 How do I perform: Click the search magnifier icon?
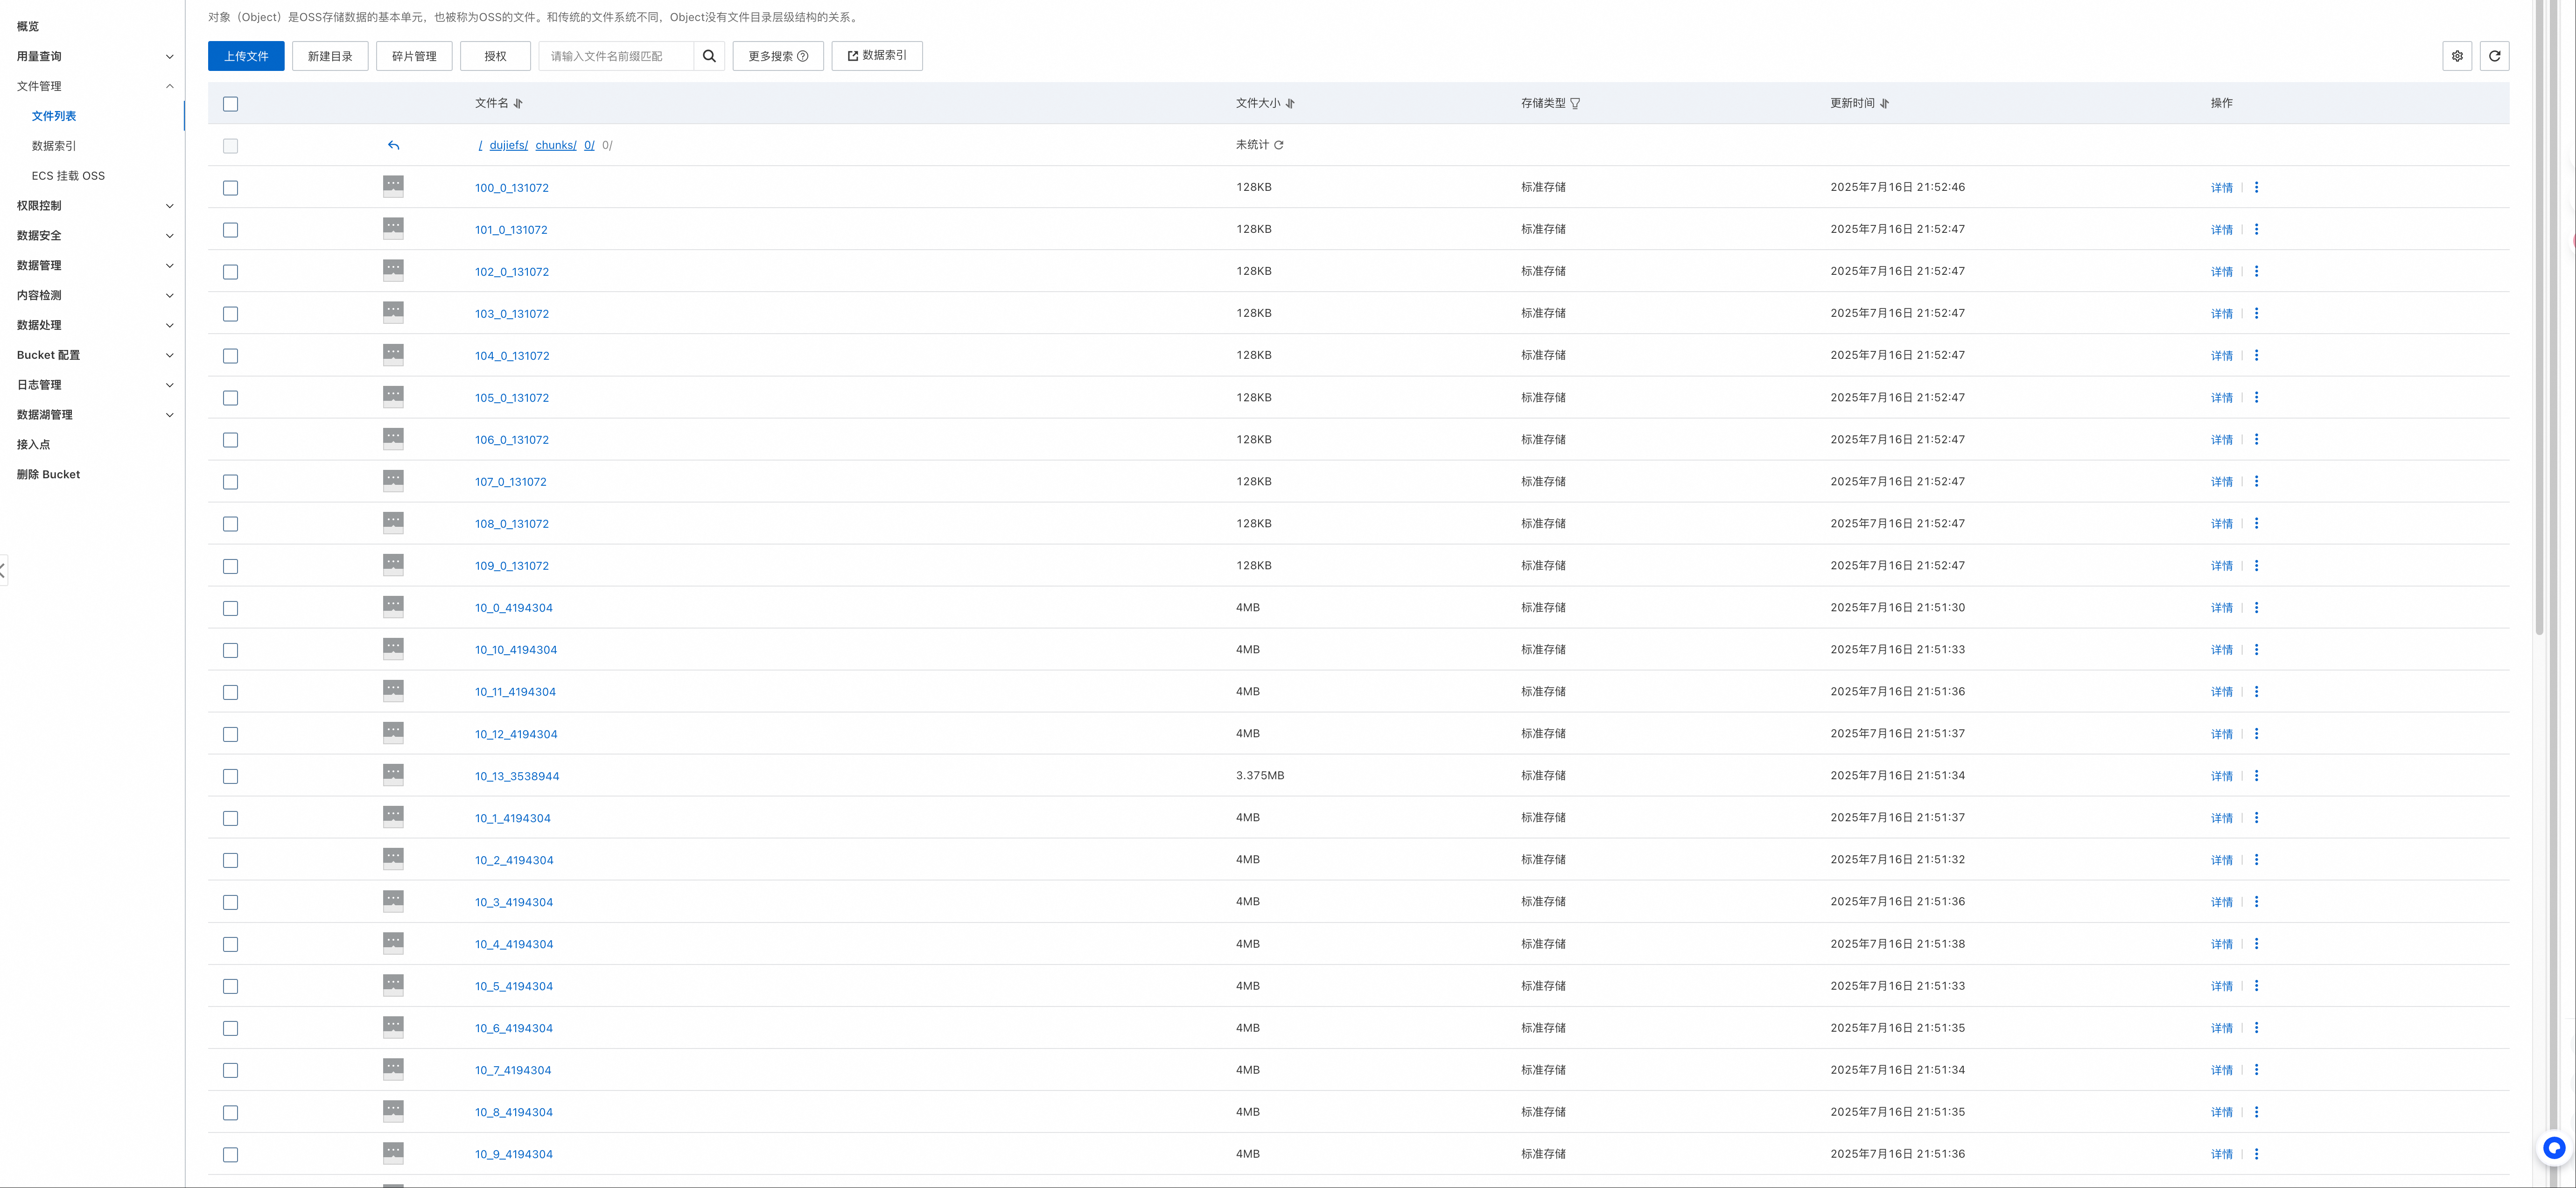709,56
